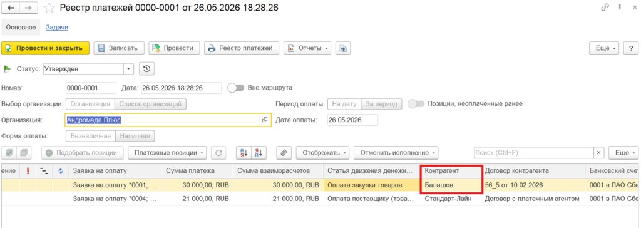
Task: Click the red exclamation column header
Action: pos(28,171)
